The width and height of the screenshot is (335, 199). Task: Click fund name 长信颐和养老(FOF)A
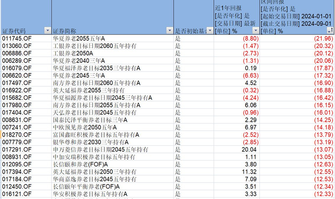coord(80,164)
